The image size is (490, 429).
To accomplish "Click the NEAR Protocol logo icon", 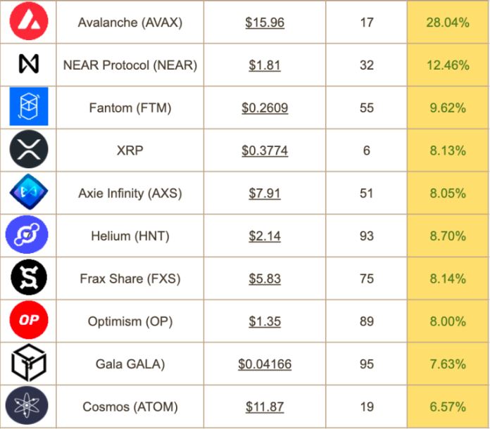I will [x=29, y=64].
